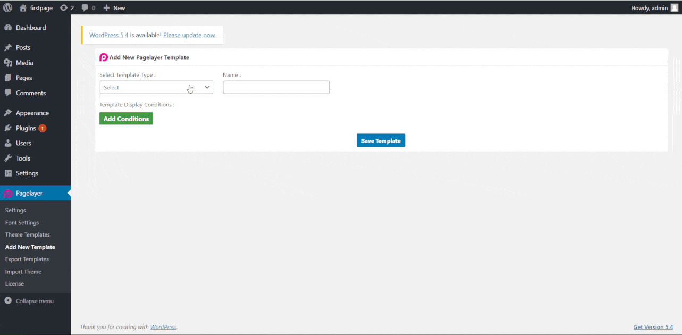This screenshot has height=335, width=682.
Task: Open the Select Template Type dropdown
Action: coord(156,87)
